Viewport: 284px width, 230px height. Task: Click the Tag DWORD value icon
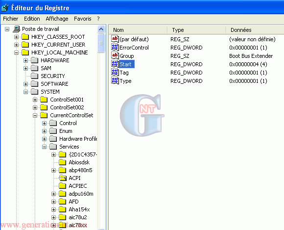tap(115, 72)
